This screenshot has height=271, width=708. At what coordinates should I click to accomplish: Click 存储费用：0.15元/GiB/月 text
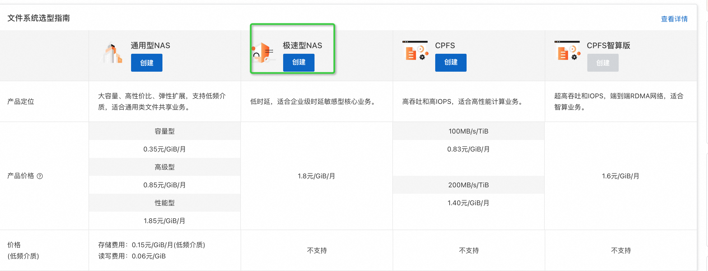[x=152, y=245]
